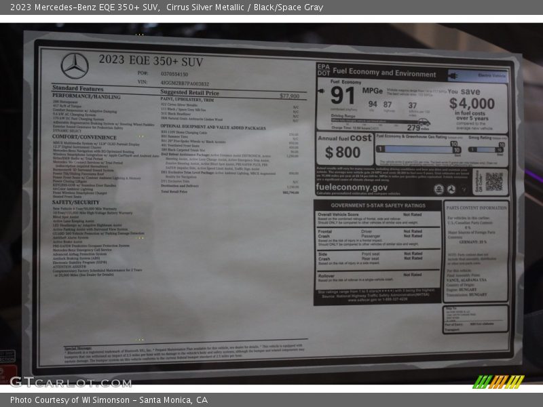Click the 'Side Crash' row label
543x407 pixels.
point(324,256)
